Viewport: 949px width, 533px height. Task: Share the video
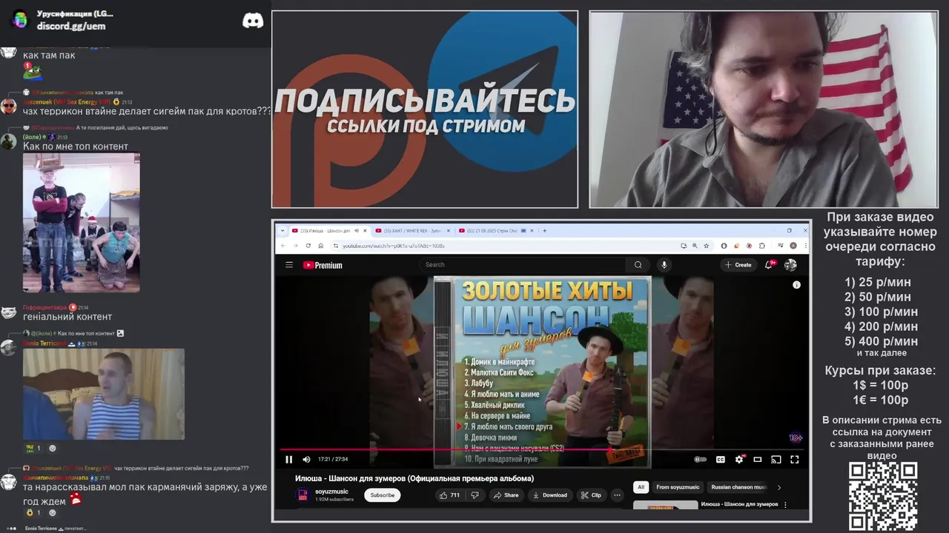tap(506, 495)
